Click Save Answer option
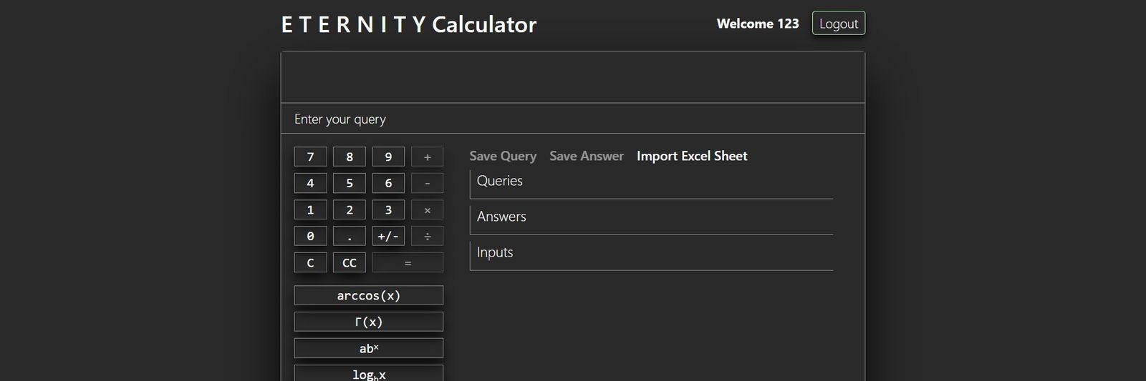The width and height of the screenshot is (1146, 381). [x=586, y=156]
